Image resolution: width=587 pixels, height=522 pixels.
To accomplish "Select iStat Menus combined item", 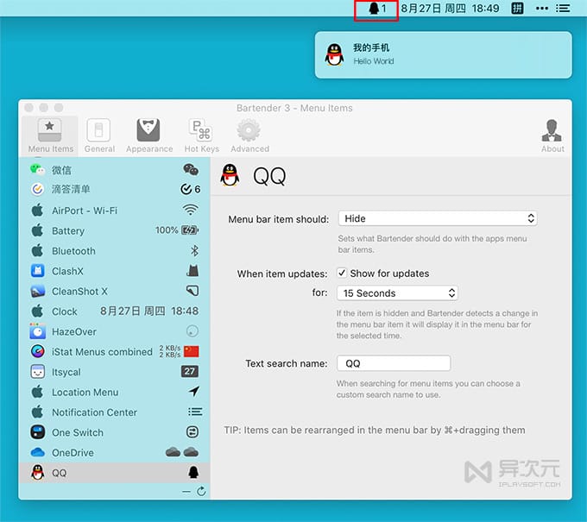I will tap(114, 352).
